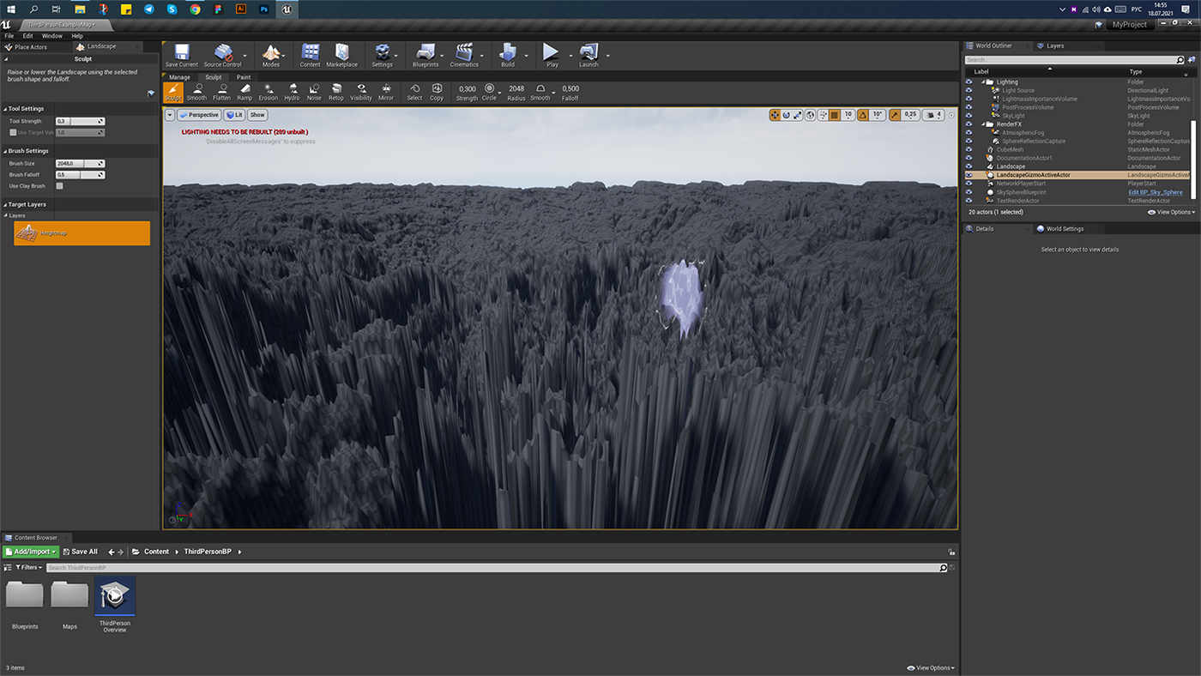The width and height of the screenshot is (1201, 676).
Task: Collapse the RenderFX folder
Action: [983, 124]
